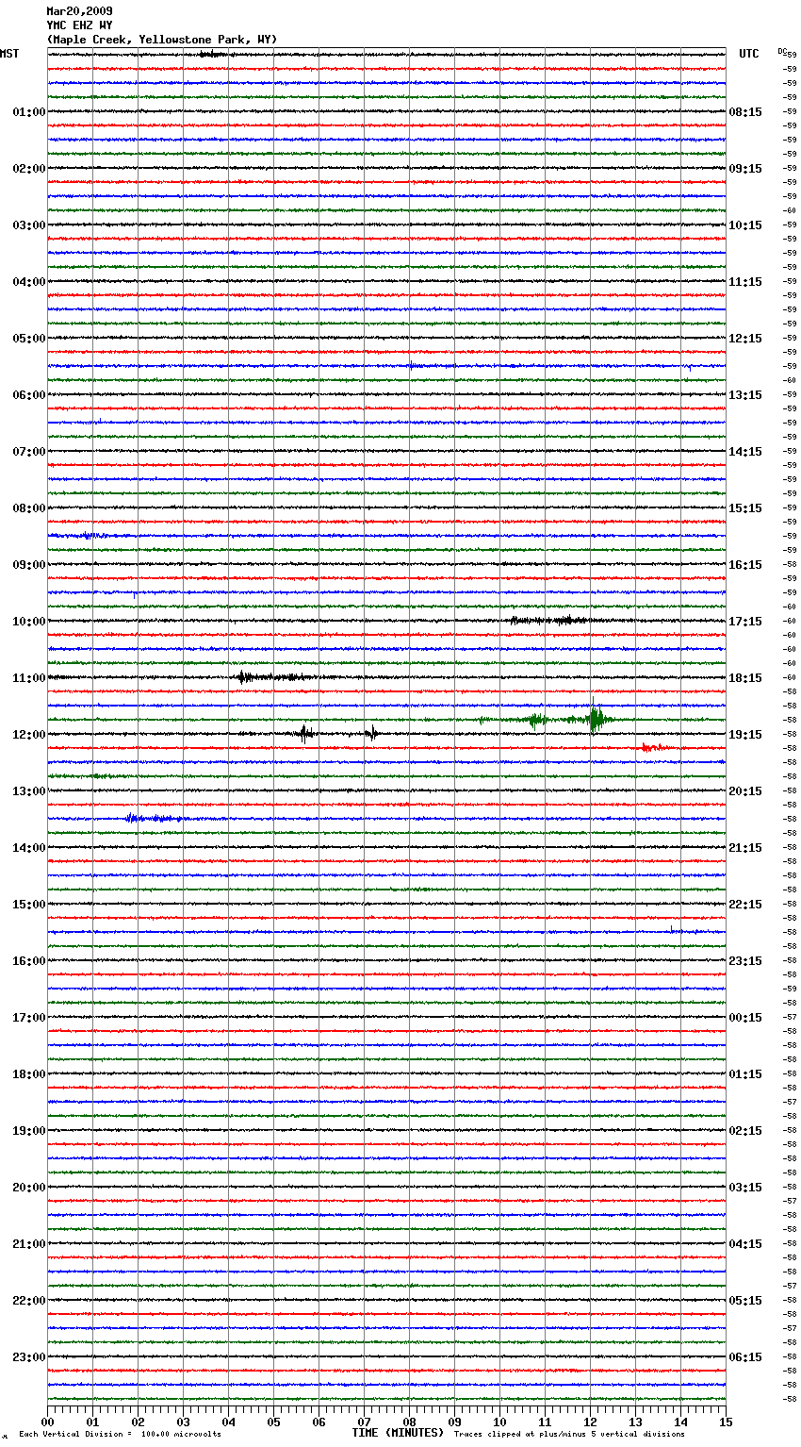This screenshot has width=801, height=1447.
Task: Select the 09:00 MST time label
Action: (29, 565)
